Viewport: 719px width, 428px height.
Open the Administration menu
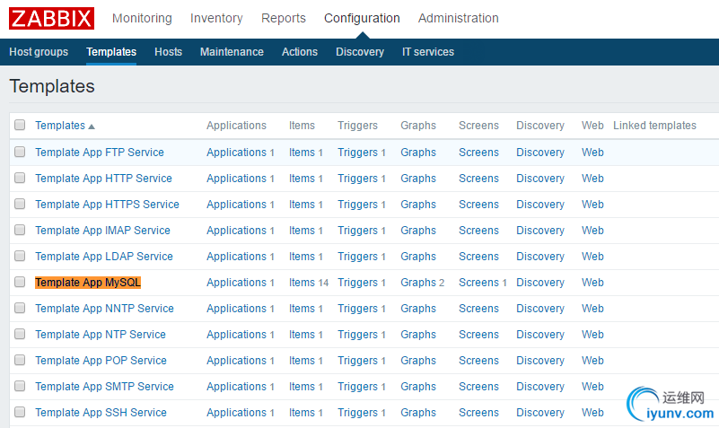pyautogui.click(x=458, y=18)
